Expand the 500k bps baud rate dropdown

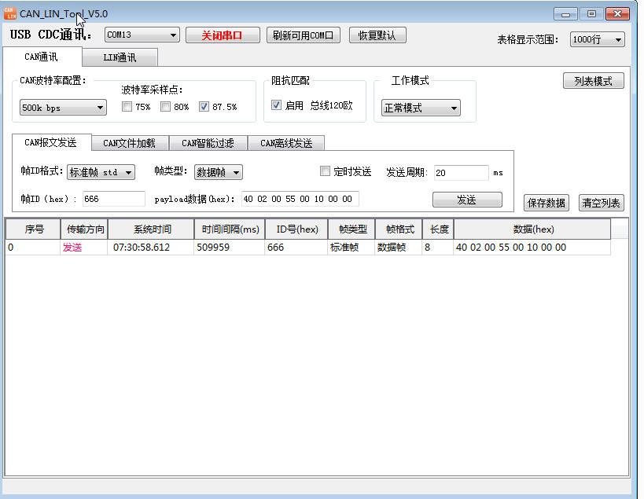(x=63, y=108)
